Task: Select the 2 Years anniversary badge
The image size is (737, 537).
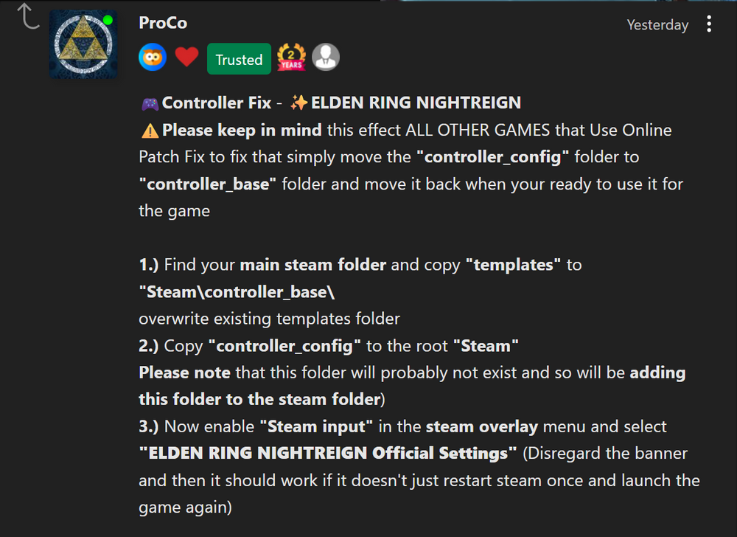Action: [291, 58]
